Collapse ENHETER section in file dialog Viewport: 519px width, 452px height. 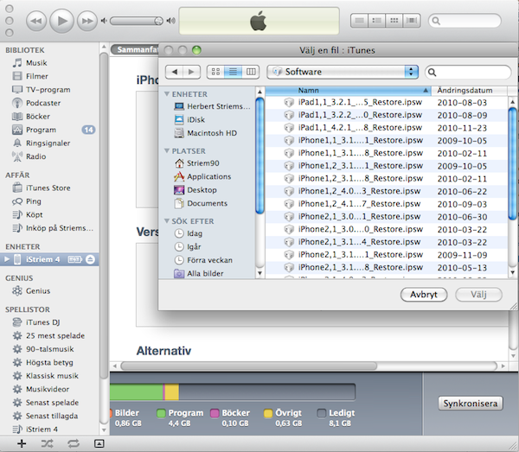pyautogui.click(x=167, y=94)
